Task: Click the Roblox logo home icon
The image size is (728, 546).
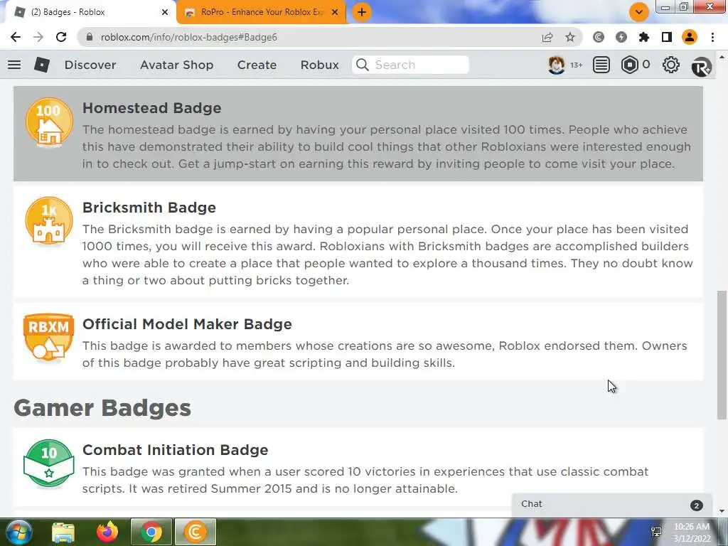Action: coord(42,65)
